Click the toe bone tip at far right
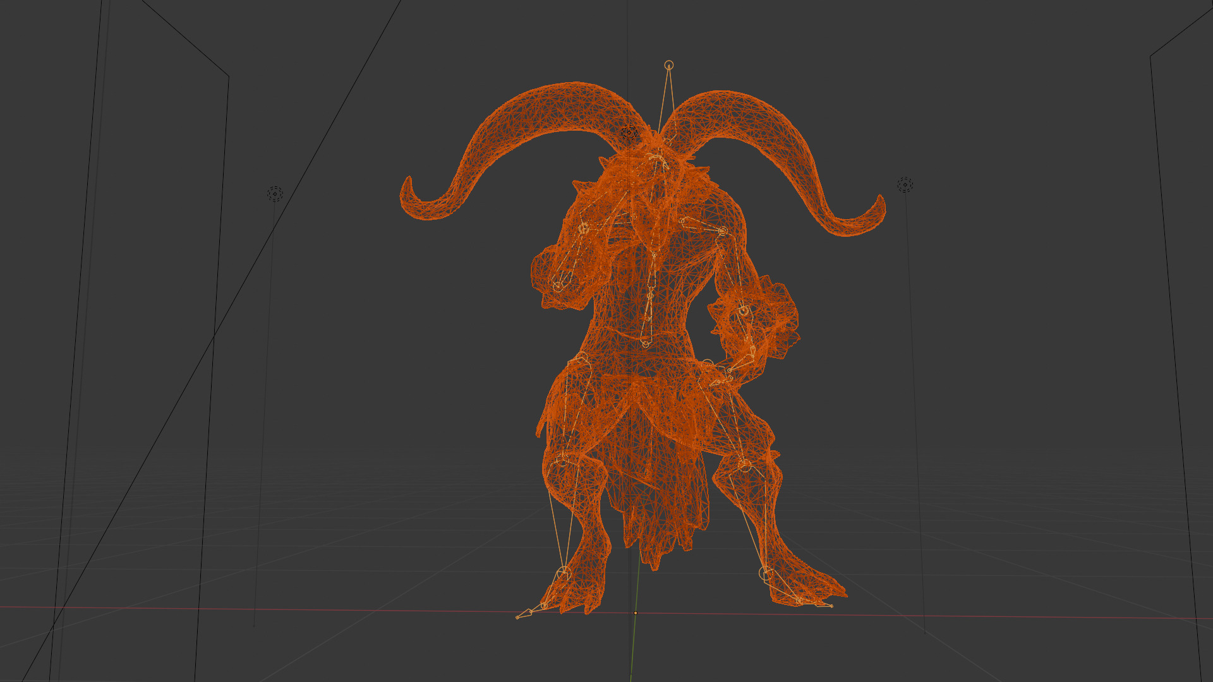 pyautogui.click(x=831, y=606)
